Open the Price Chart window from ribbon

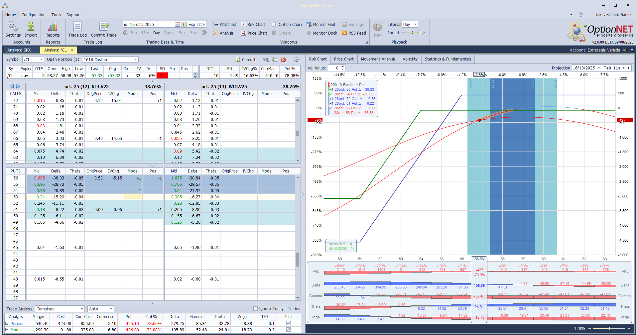(254, 33)
